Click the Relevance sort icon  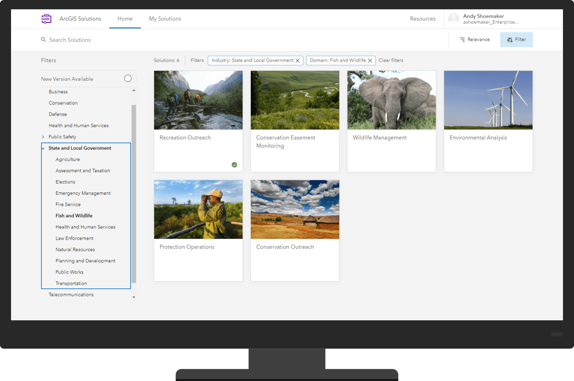click(462, 39)
